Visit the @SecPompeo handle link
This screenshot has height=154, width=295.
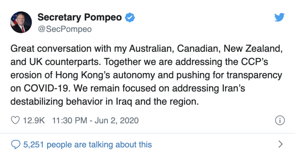(x=65, y=29)
